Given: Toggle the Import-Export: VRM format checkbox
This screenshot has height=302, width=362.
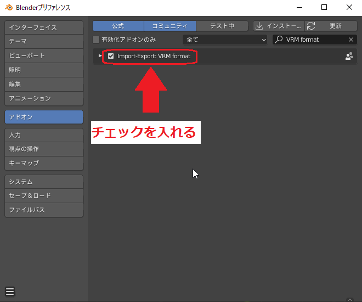Looking at the screenshot, I should (111, 56).
